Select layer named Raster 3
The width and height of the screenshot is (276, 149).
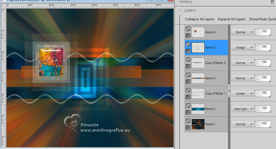(210, 78)
